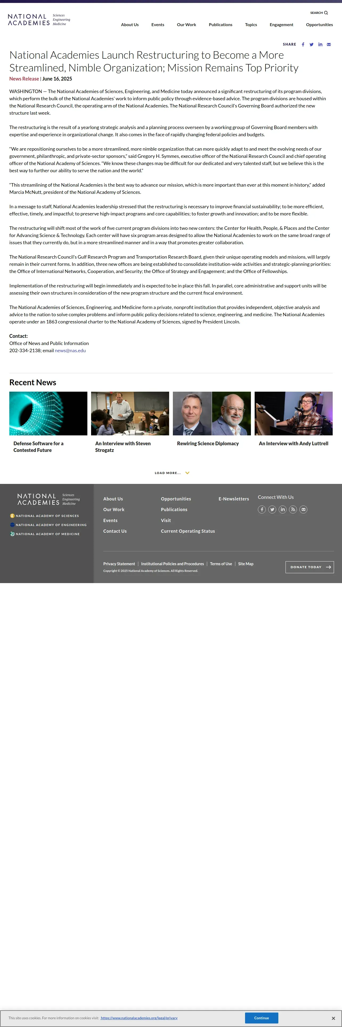Share article on Facebook from header
The image size is (342, 1027).
click(303, 45)
